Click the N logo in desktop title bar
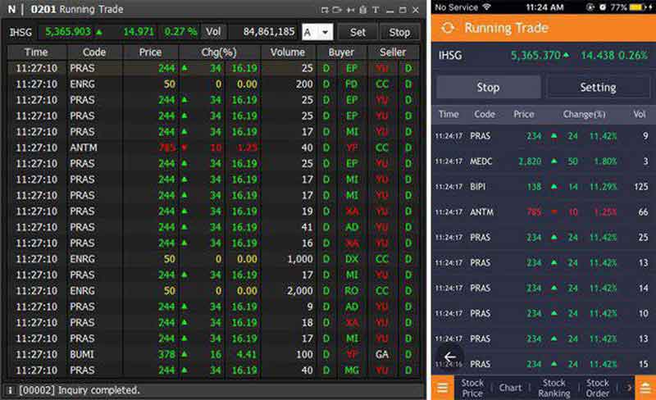 (11, 10)
